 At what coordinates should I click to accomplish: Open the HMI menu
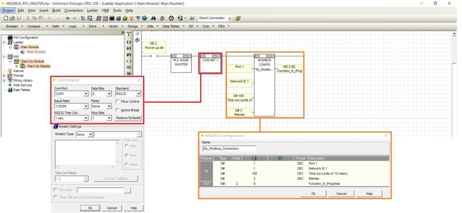pyautogui.click(x=106, y=10)
